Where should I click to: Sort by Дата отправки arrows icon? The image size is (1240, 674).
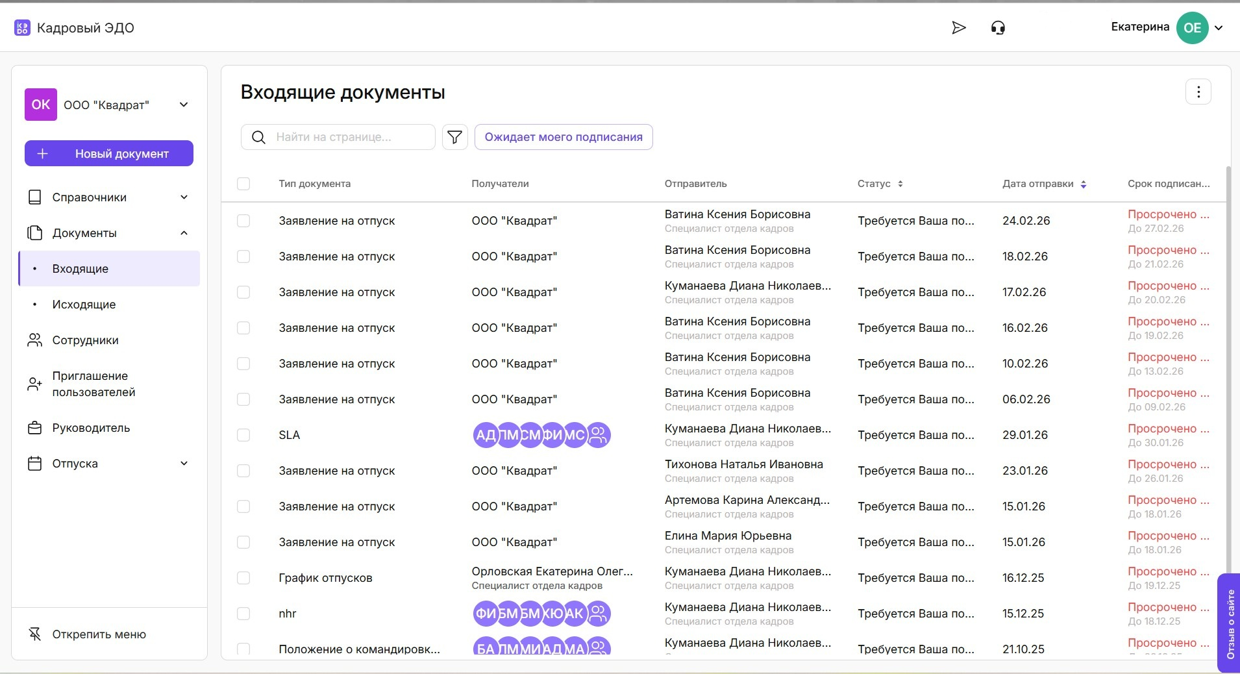pos(1083,184)
